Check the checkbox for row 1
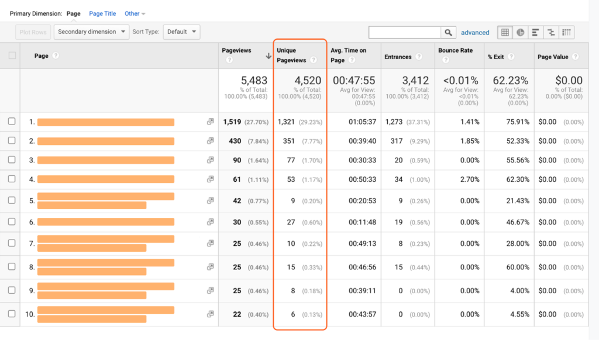Screen dimensions: 599x340 (12, 122)
